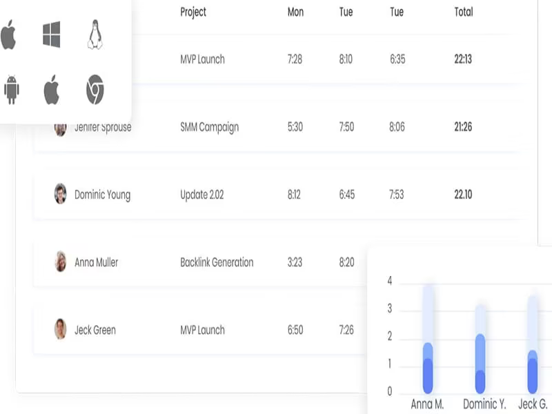
Task: Click the 22:13 total for MVP Launch
Action: (463, 59)
